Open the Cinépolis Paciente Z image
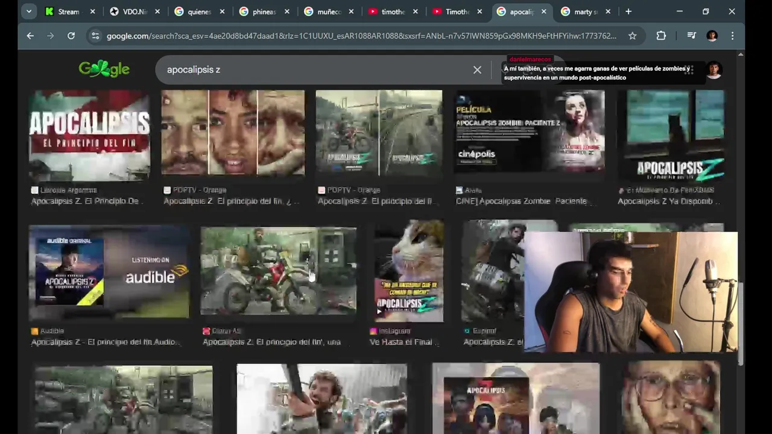 tap(530, 131)
